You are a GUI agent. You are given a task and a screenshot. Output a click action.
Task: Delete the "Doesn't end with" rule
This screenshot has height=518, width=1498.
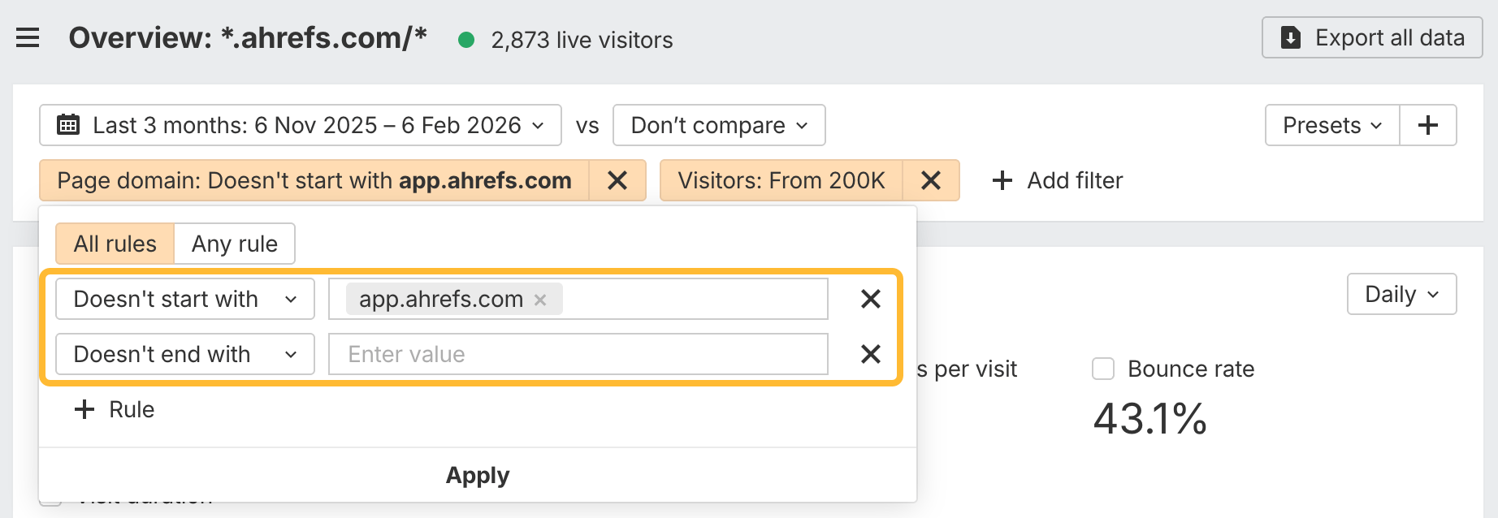(x=870, y=354)
